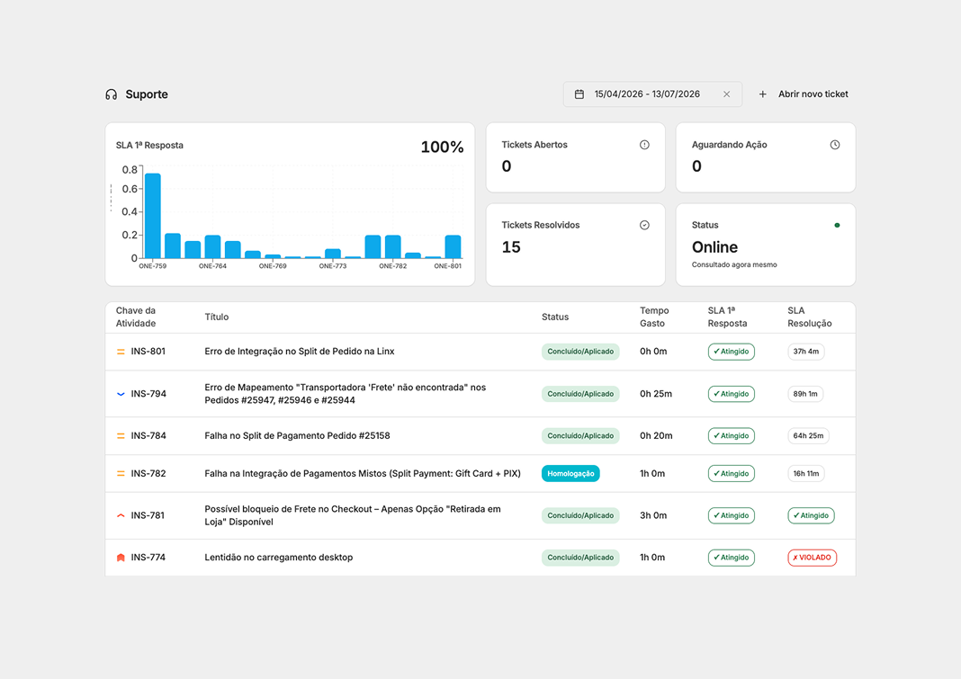
Task: Click the check icon on Tickets Resolvidos card
Action: click(x=644, y=225)
